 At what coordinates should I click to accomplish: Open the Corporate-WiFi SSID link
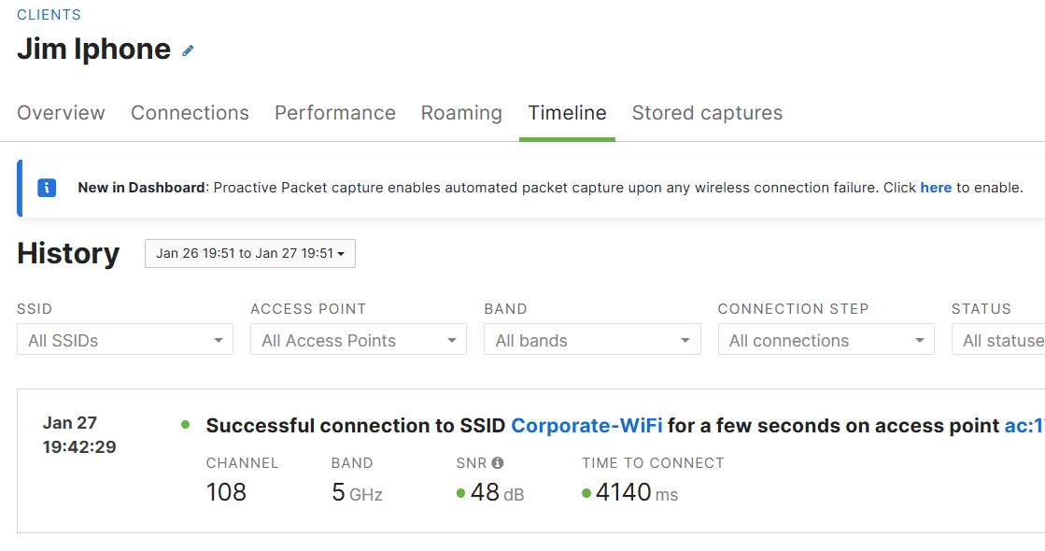pos(586,426)
